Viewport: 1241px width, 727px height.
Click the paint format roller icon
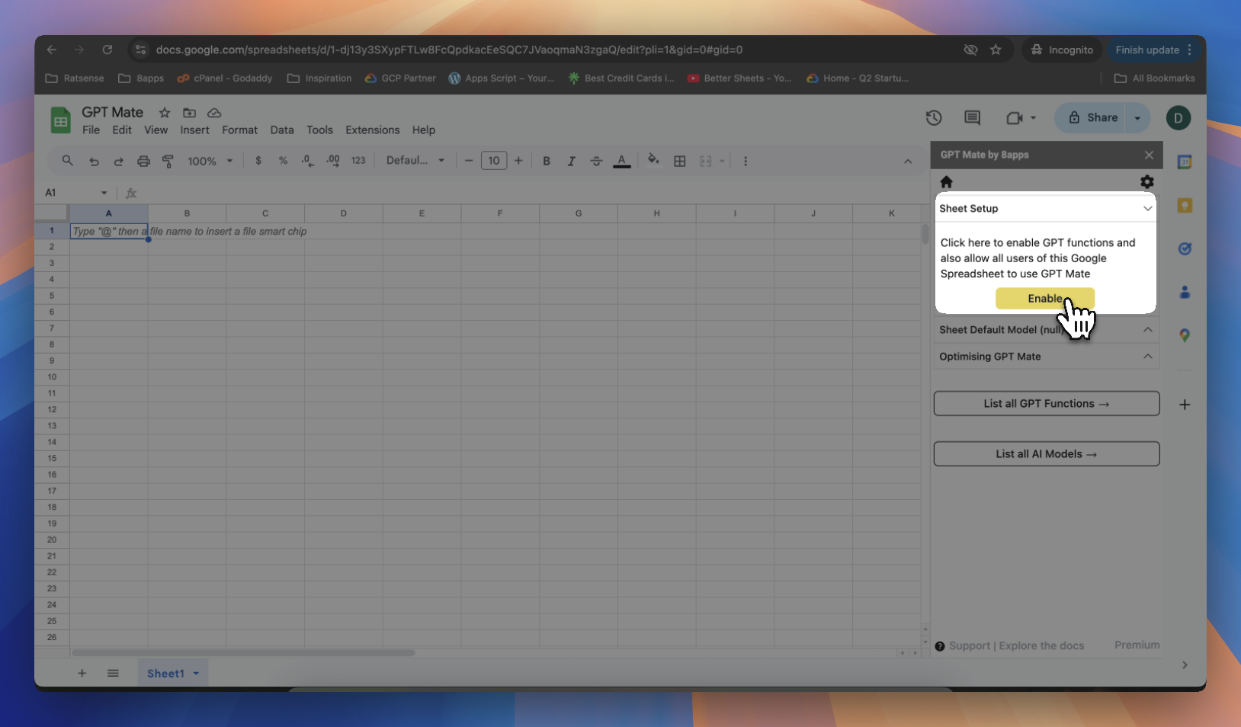point(168,161)
